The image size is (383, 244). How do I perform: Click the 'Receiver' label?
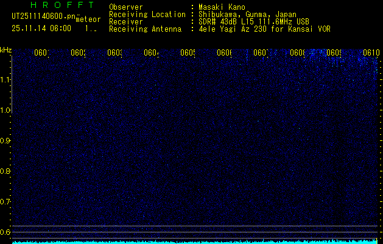126,22
